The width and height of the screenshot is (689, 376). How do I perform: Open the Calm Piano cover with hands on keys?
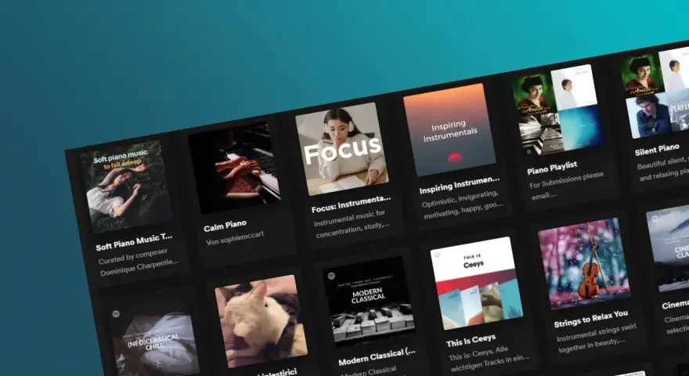(234, 168)
